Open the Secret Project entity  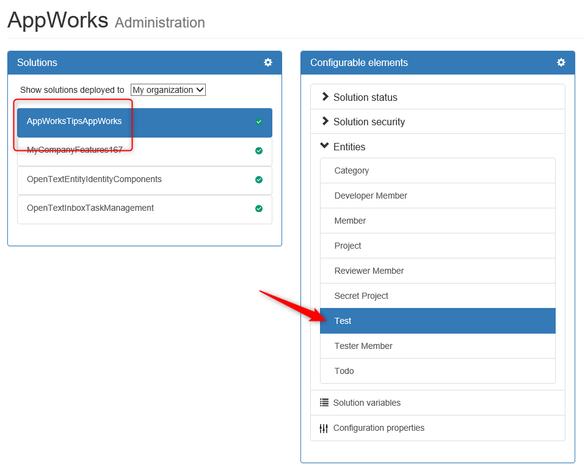click(438, 296)
